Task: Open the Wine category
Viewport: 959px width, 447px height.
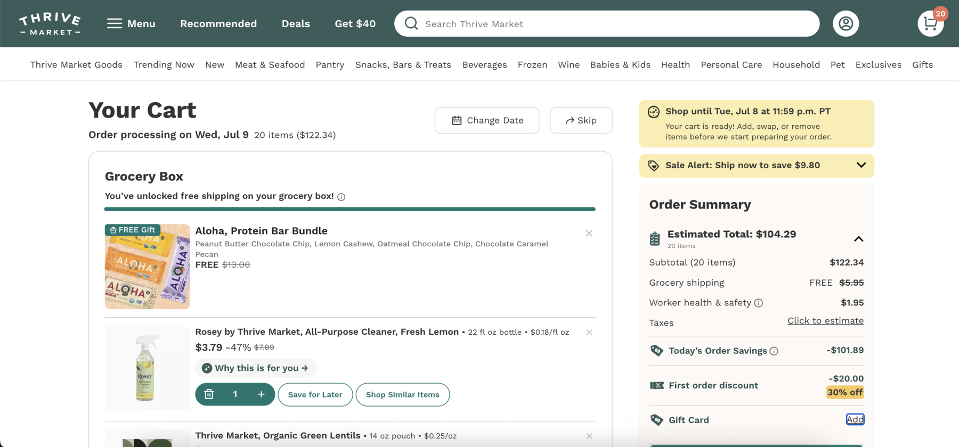Action: point(569,64)
